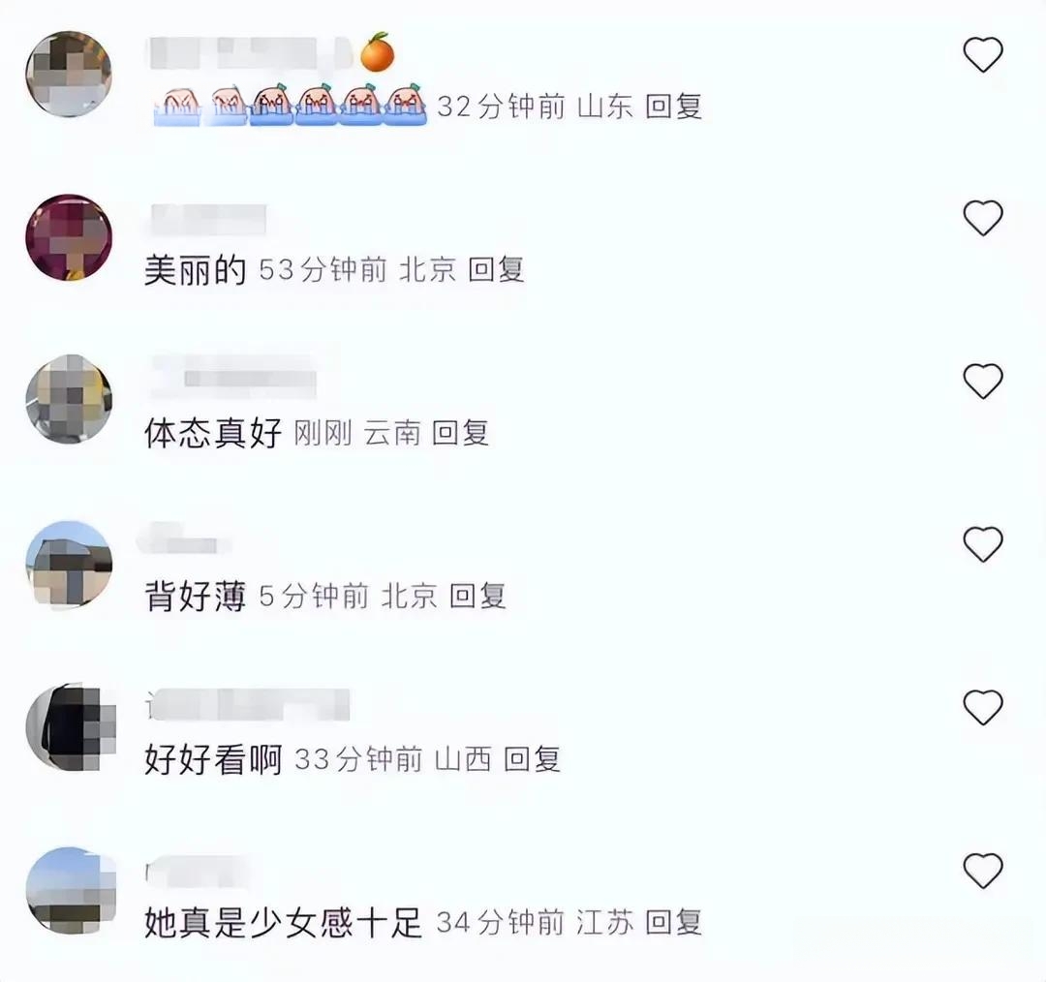
Task: Like the Shandong comment with crying emojis
Action: pos(983,54)
